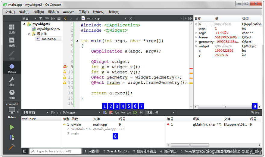Open the 编辑(E) menu
The image size is (265, 157).
tap(24, 12)
